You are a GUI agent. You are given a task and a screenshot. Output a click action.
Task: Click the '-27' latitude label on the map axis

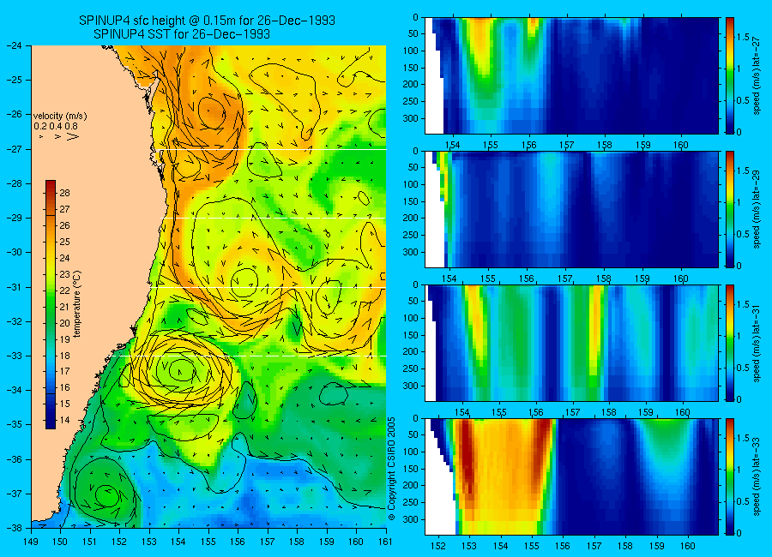(14, 149)
